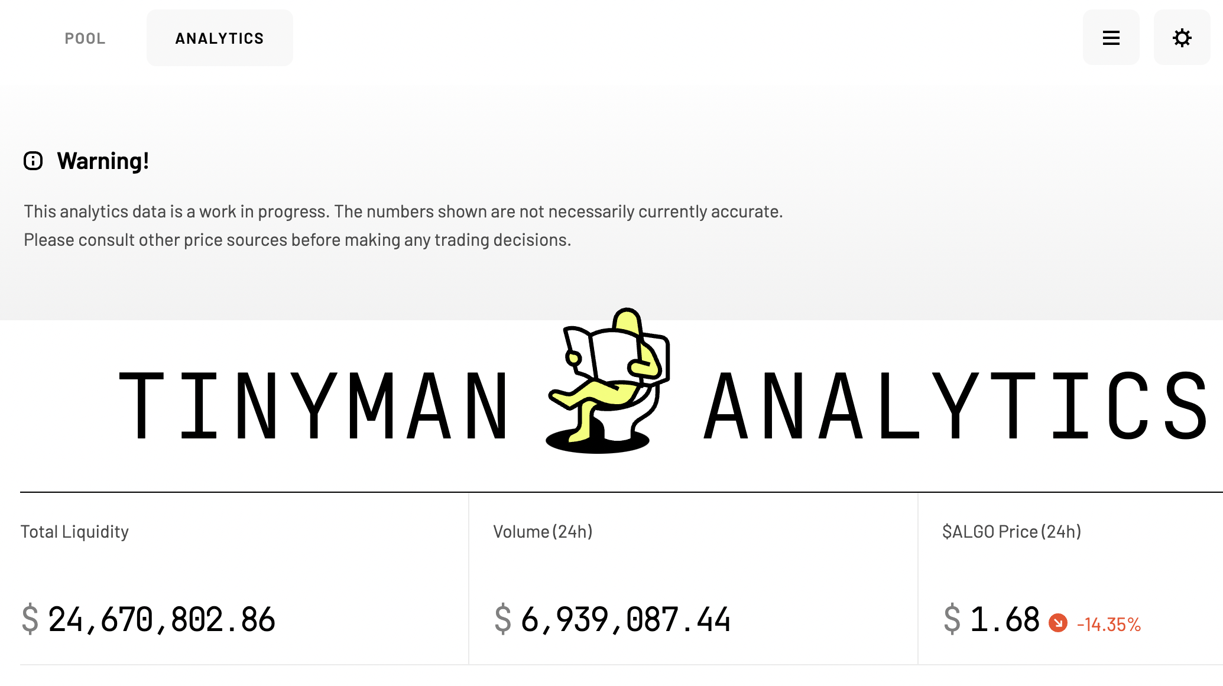Select the Total Liquidity value
Viewport: 1223px width, 686px height.
161,618
